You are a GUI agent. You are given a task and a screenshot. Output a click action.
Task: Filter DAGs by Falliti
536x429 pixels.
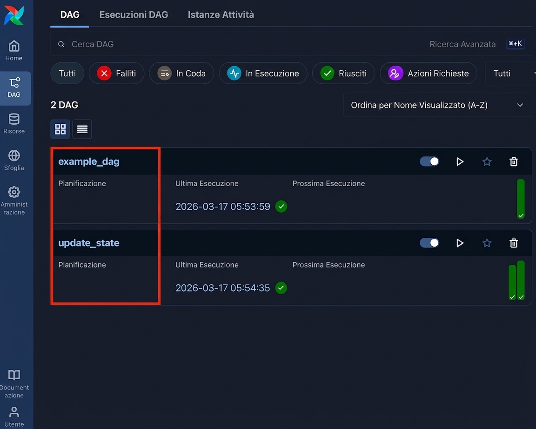click(117, 73)
